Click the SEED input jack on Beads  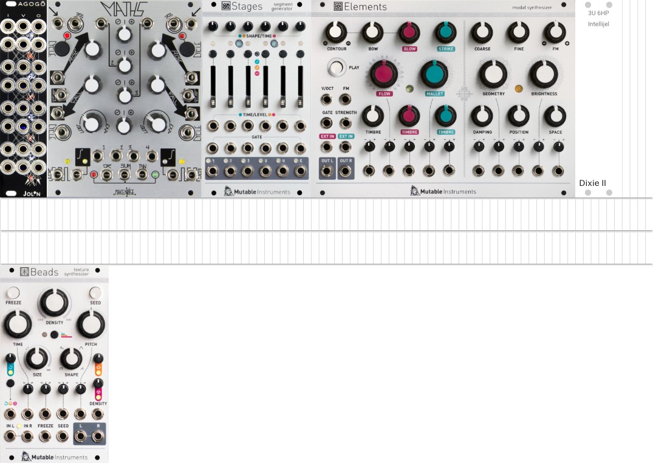tap(63, 436)
